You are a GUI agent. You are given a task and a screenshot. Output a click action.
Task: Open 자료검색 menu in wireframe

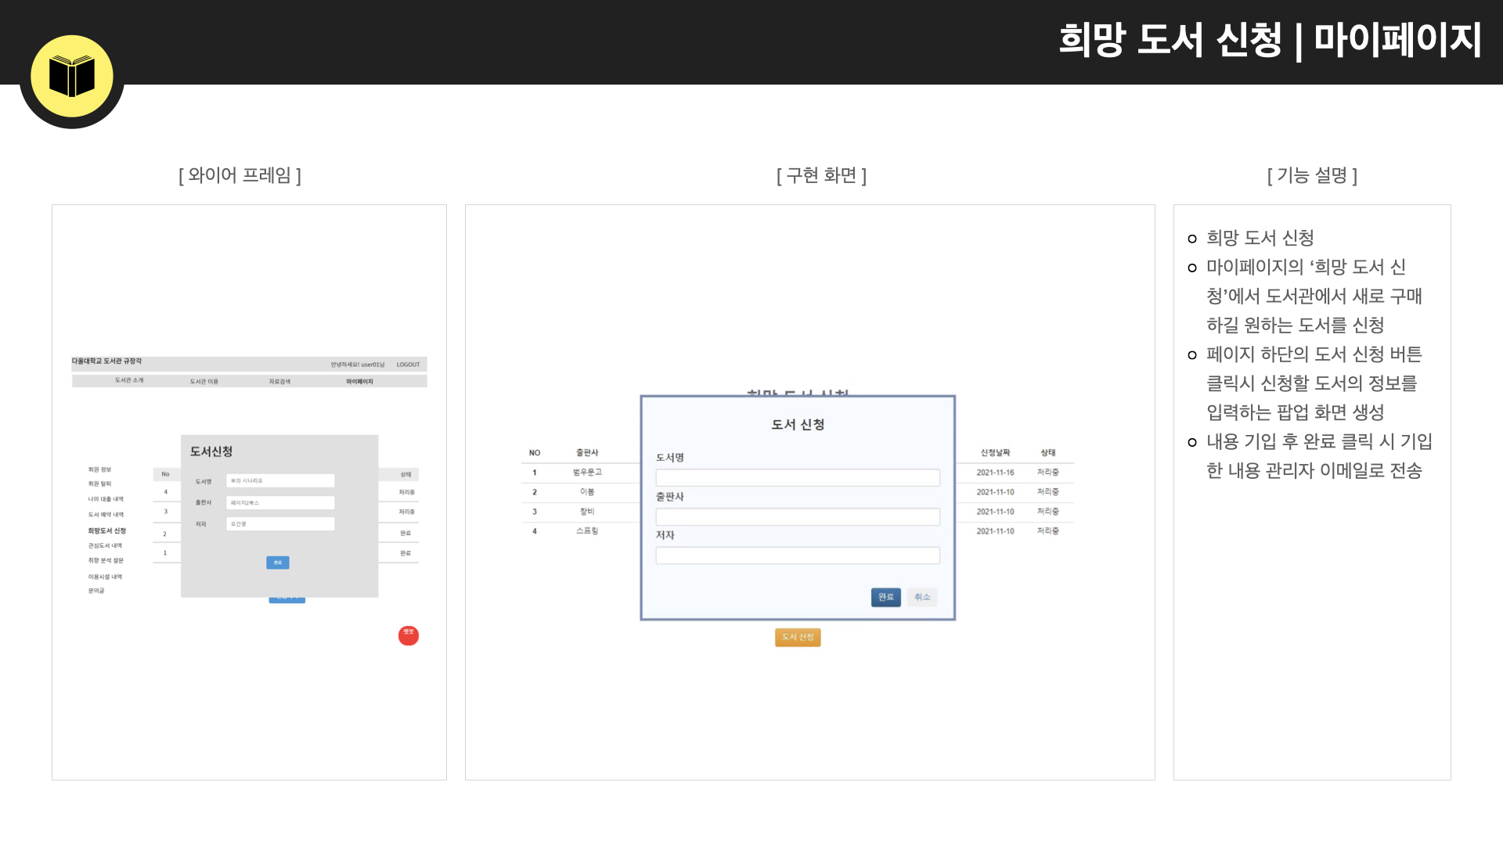[x=279, y=382]
